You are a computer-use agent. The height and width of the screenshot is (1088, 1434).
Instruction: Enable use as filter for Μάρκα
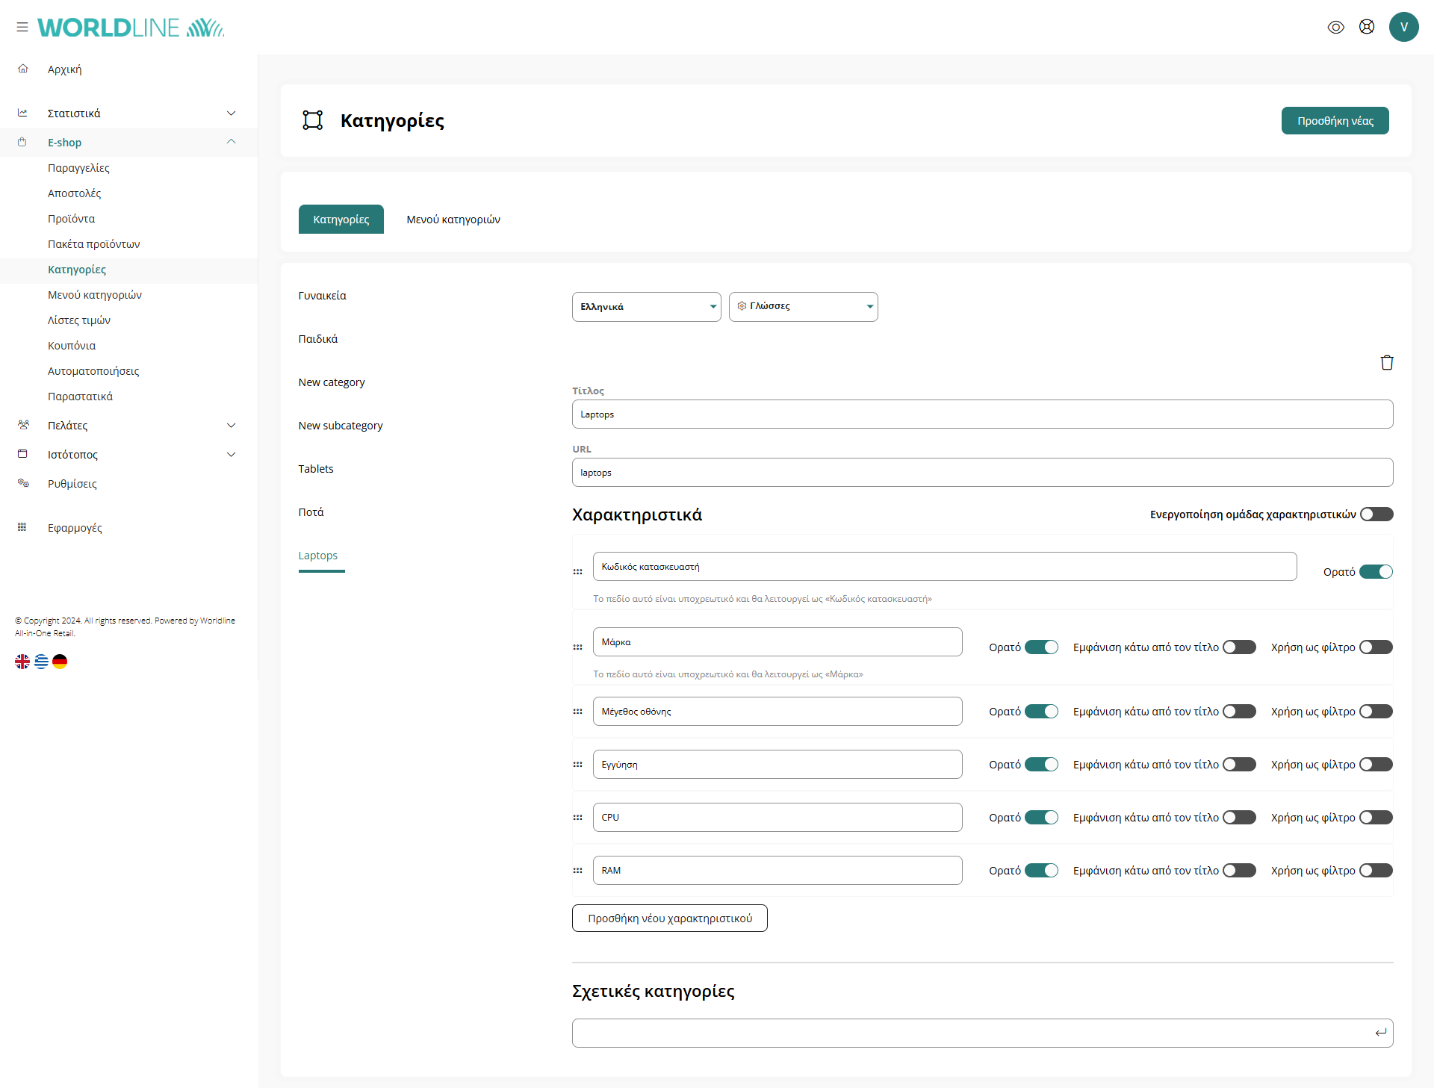pyautogui.click(x=1376, y=647)
